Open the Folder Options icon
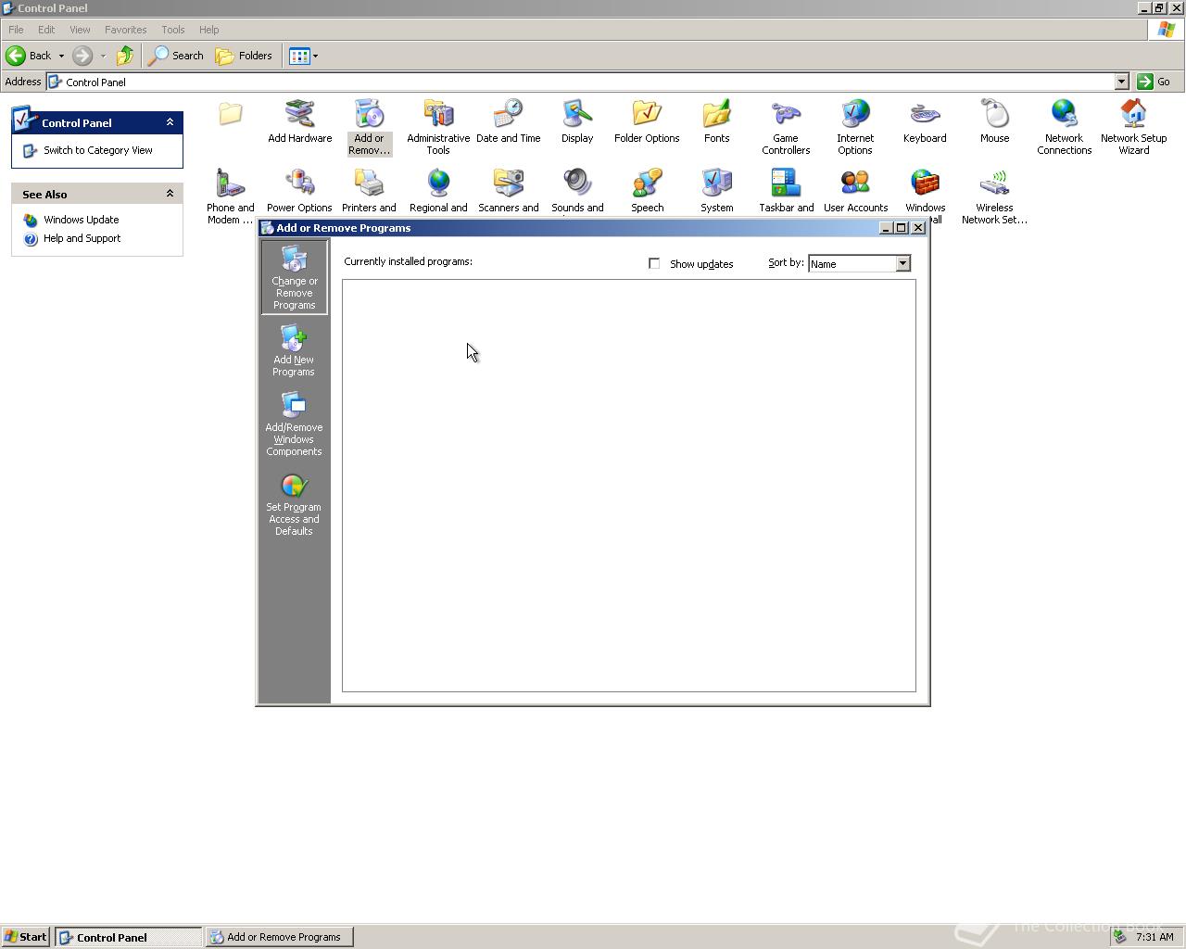 (x=647, y=122)
